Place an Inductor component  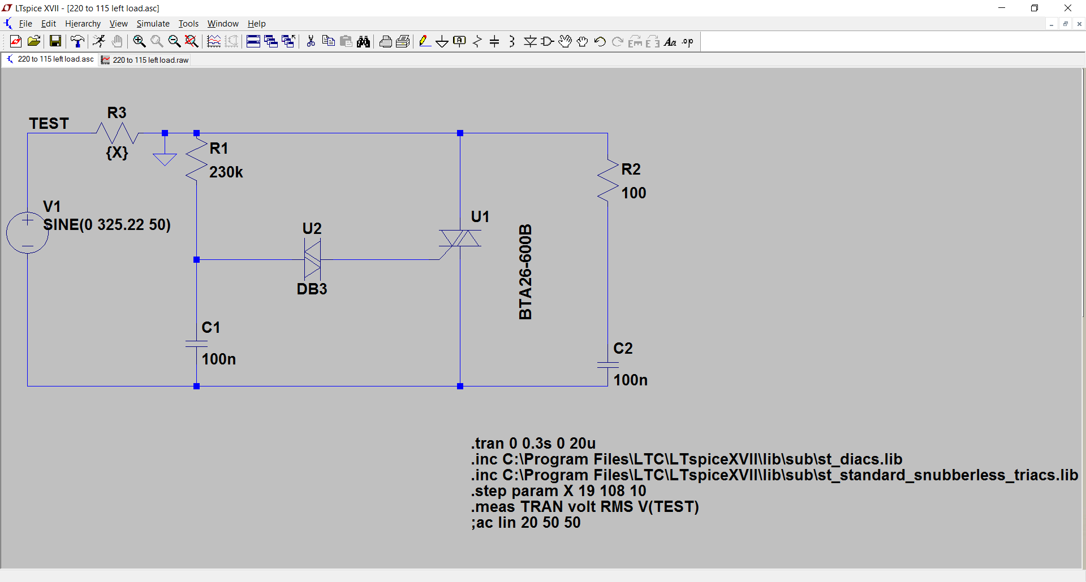tap(512, 41)
